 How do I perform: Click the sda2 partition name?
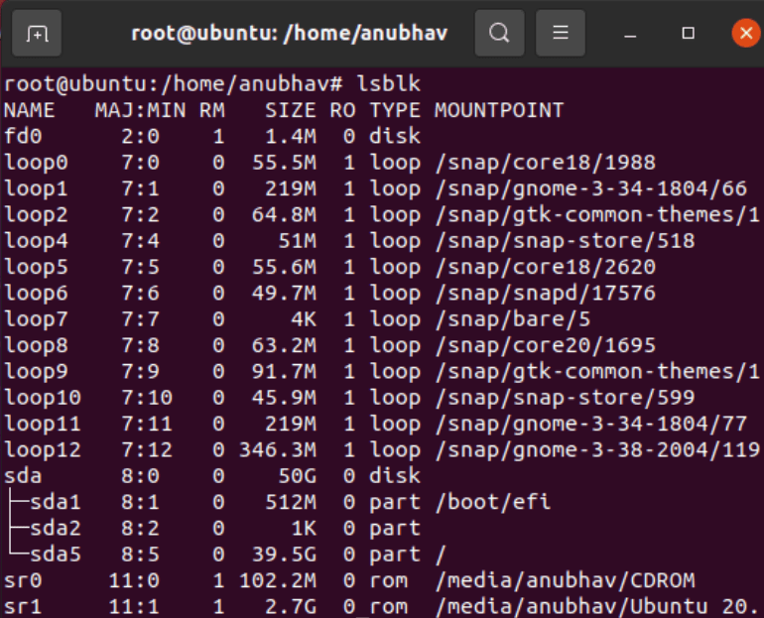[56, 529]
